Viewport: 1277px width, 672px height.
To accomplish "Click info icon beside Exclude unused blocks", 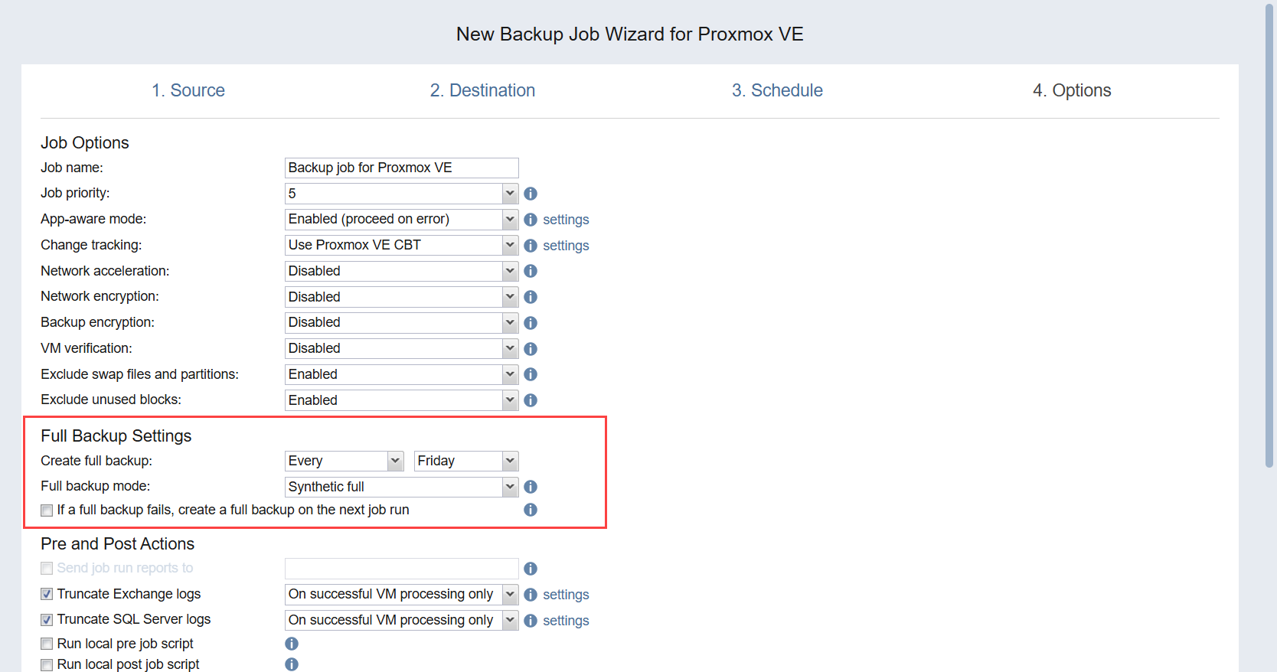I will pyautogui.click(x=531, y=400).
